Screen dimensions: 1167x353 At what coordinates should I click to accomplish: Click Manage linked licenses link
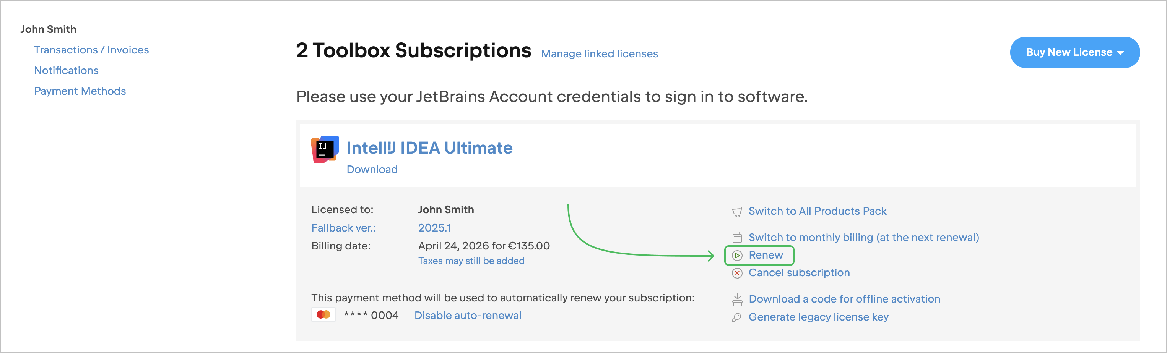(x=599, y=54)
